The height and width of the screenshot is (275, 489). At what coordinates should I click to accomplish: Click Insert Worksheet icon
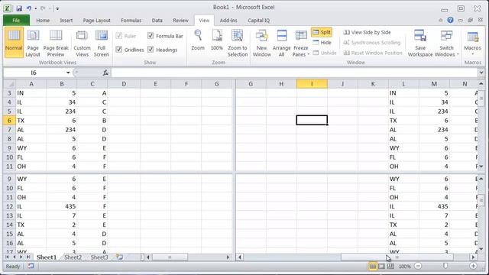point(119,257)
